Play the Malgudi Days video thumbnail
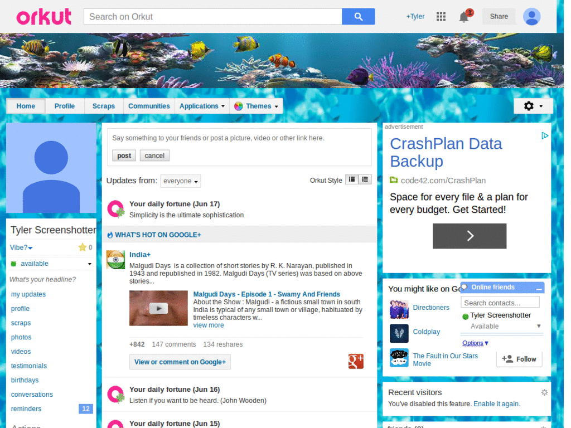Viewport: 571px width, 428px height. [x=158, y=308]
